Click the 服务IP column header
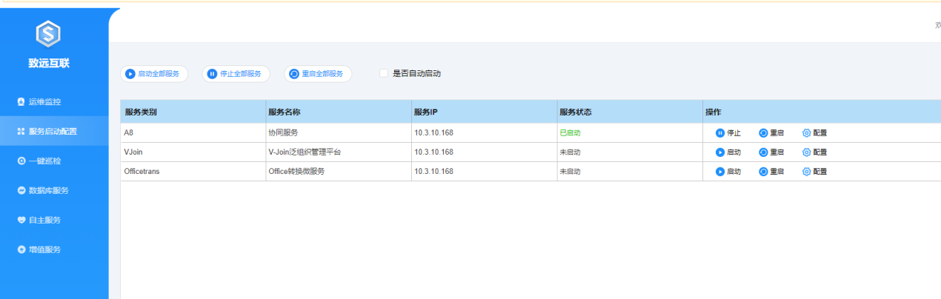This screenshot has width=941, height=299. (484, 112)
